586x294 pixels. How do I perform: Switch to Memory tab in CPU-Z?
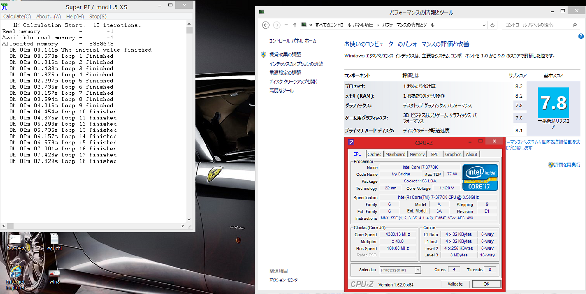[417, 155]
